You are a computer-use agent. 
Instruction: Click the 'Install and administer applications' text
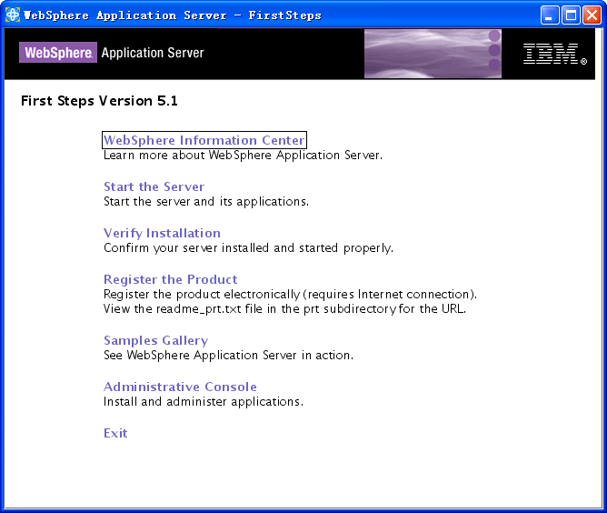[203, 401]
